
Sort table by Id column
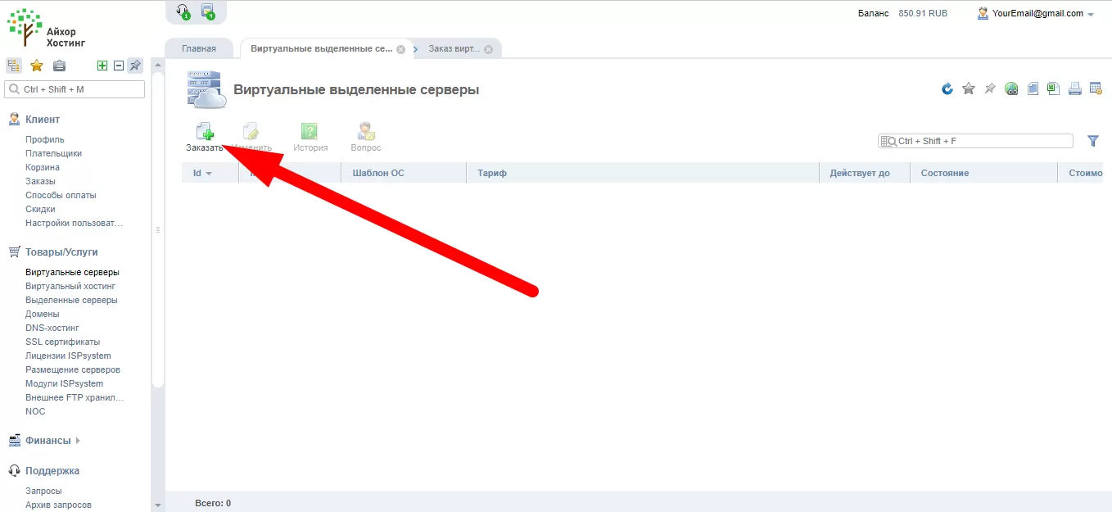(x=202, y=173)
